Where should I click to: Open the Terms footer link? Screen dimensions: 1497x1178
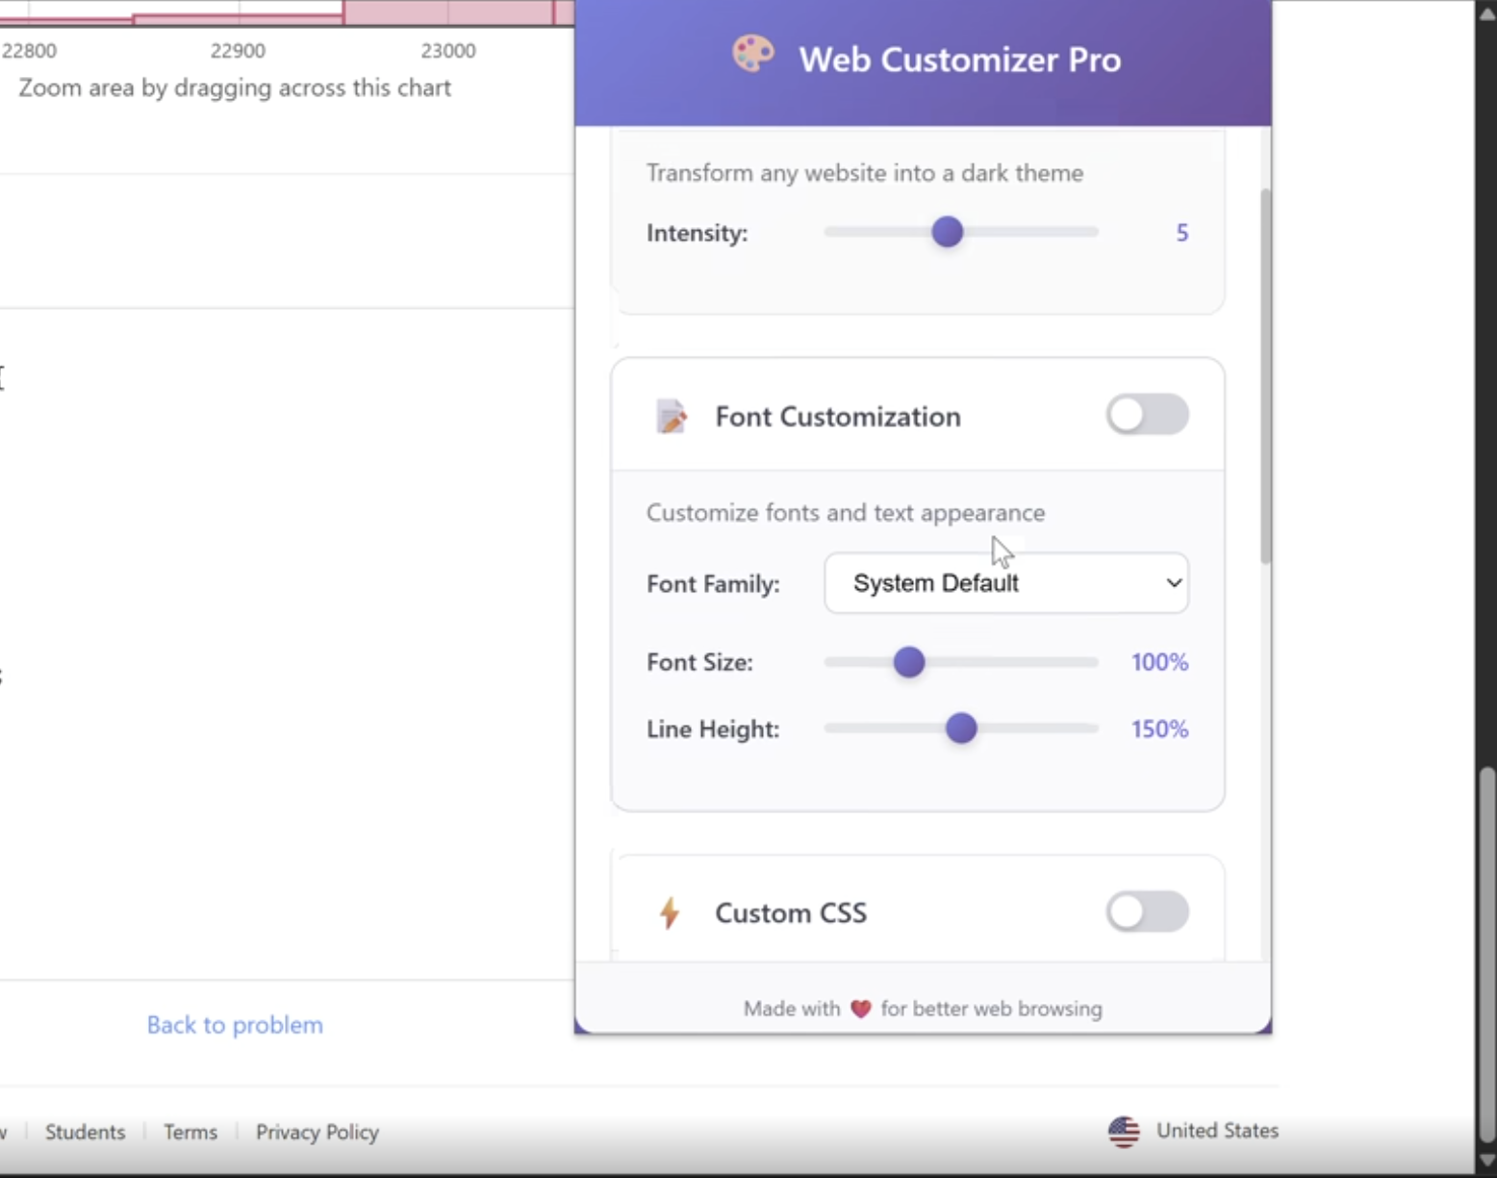coord(190,1132)
